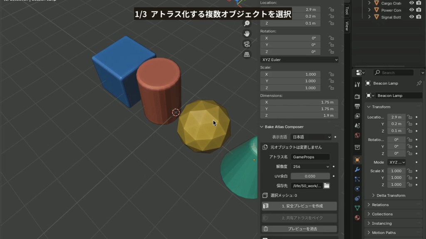This screenshot has width=426, height=239.
Task: Open the properties editor type dropdown
Action: (x=360, y=73)
